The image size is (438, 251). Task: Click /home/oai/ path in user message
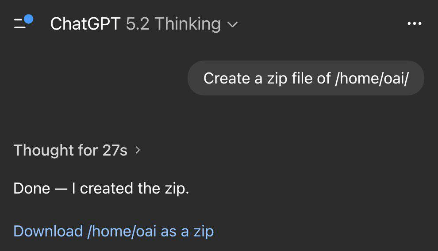pos(372,78)
